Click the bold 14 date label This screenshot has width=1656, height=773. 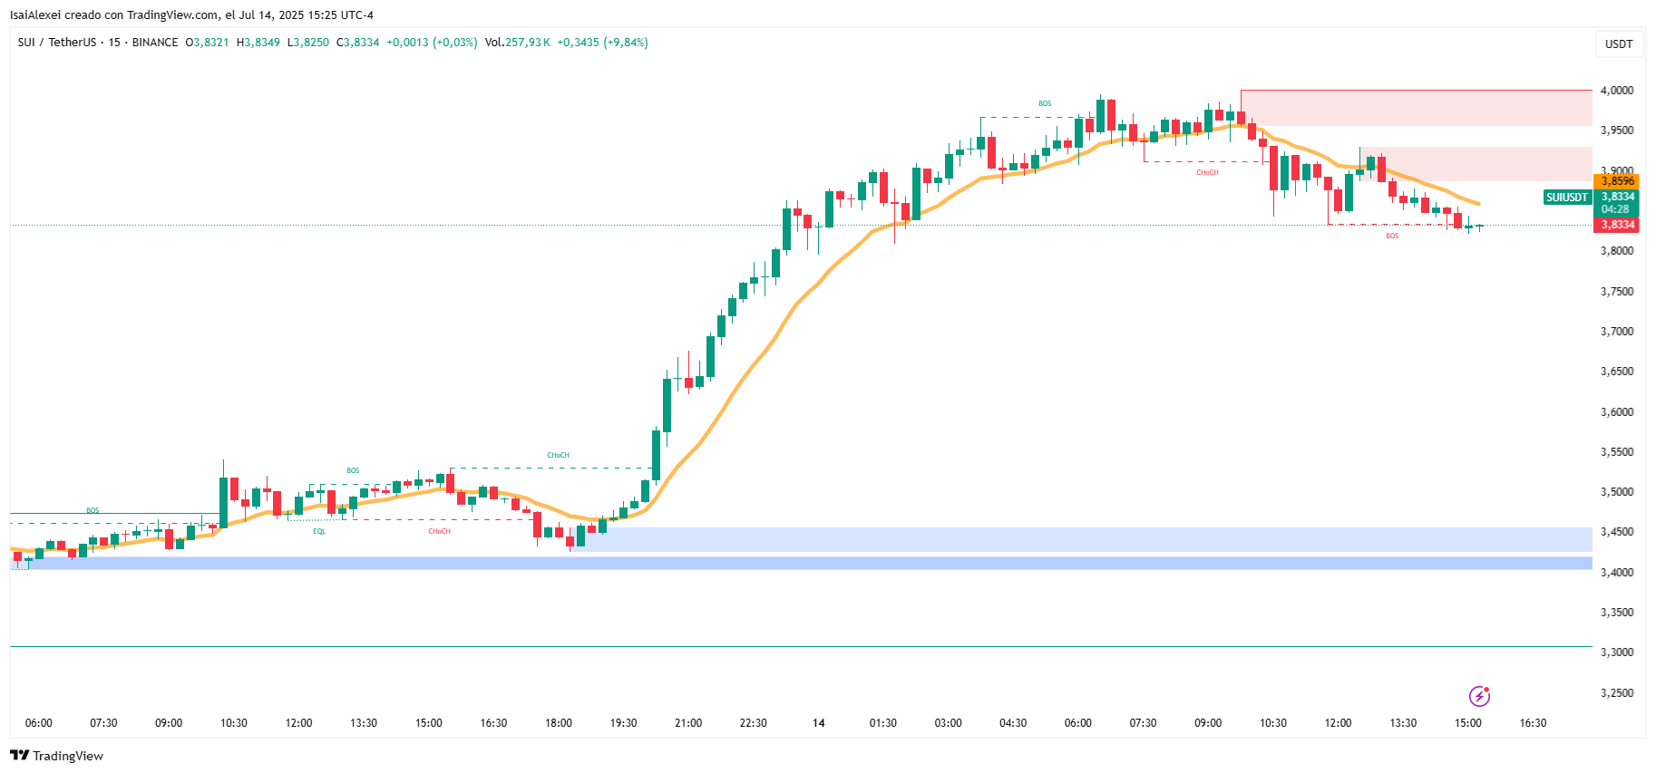(x=819, y=723)
